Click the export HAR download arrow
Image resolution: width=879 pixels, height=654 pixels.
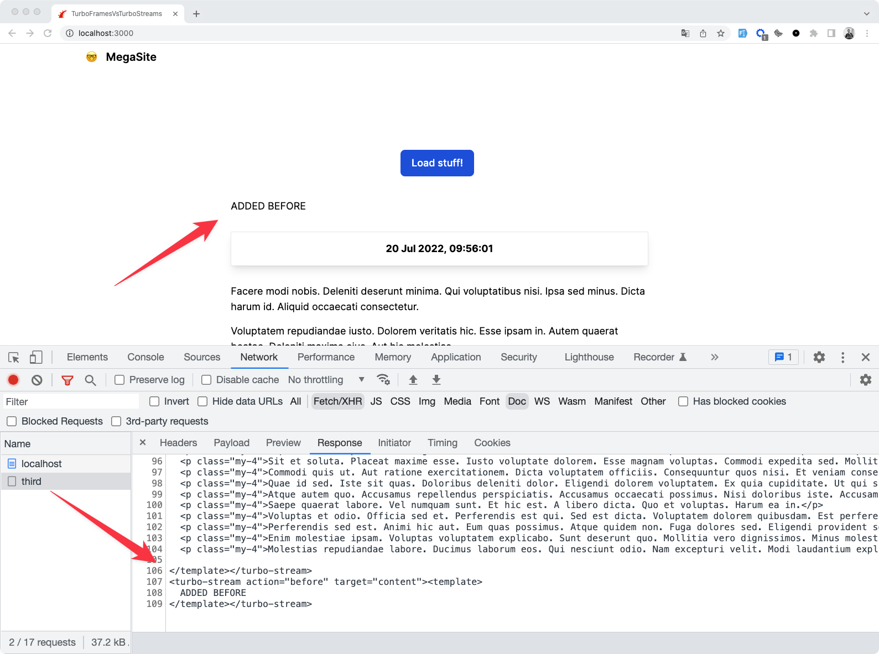coord(436,380)
